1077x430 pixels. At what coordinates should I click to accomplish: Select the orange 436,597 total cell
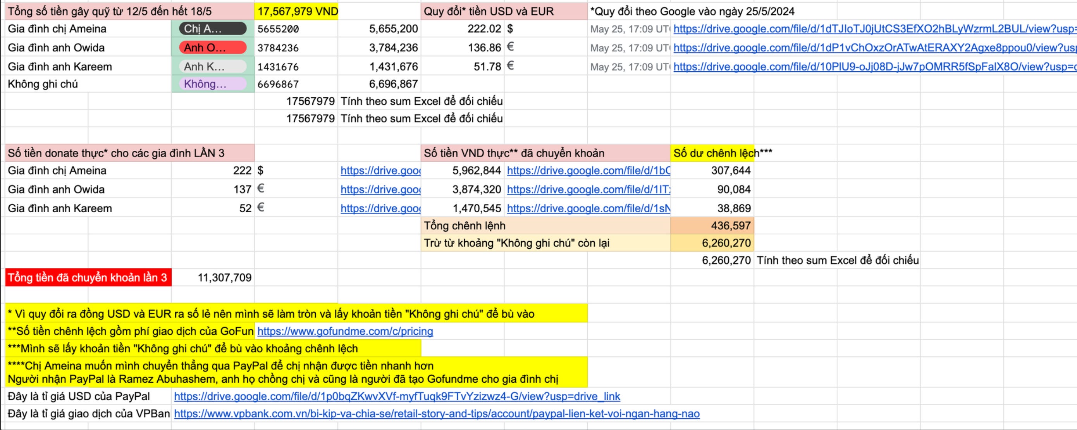[x=712, y=226]
